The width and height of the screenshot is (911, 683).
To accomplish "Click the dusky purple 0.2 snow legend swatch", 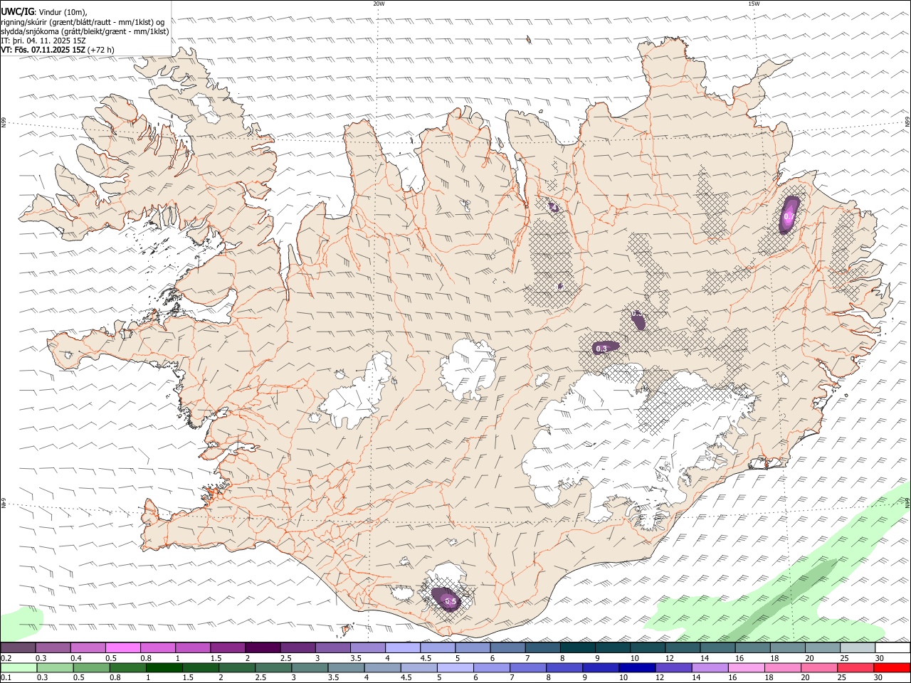I will pyautogui.click(x=19, y=648).
